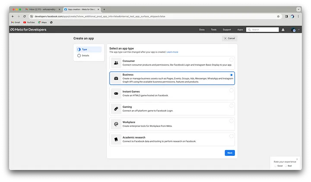This screenshot has height=182, width=311.
Task: Open Chrome profile avatar in toolbar
Action: point(292,16)
